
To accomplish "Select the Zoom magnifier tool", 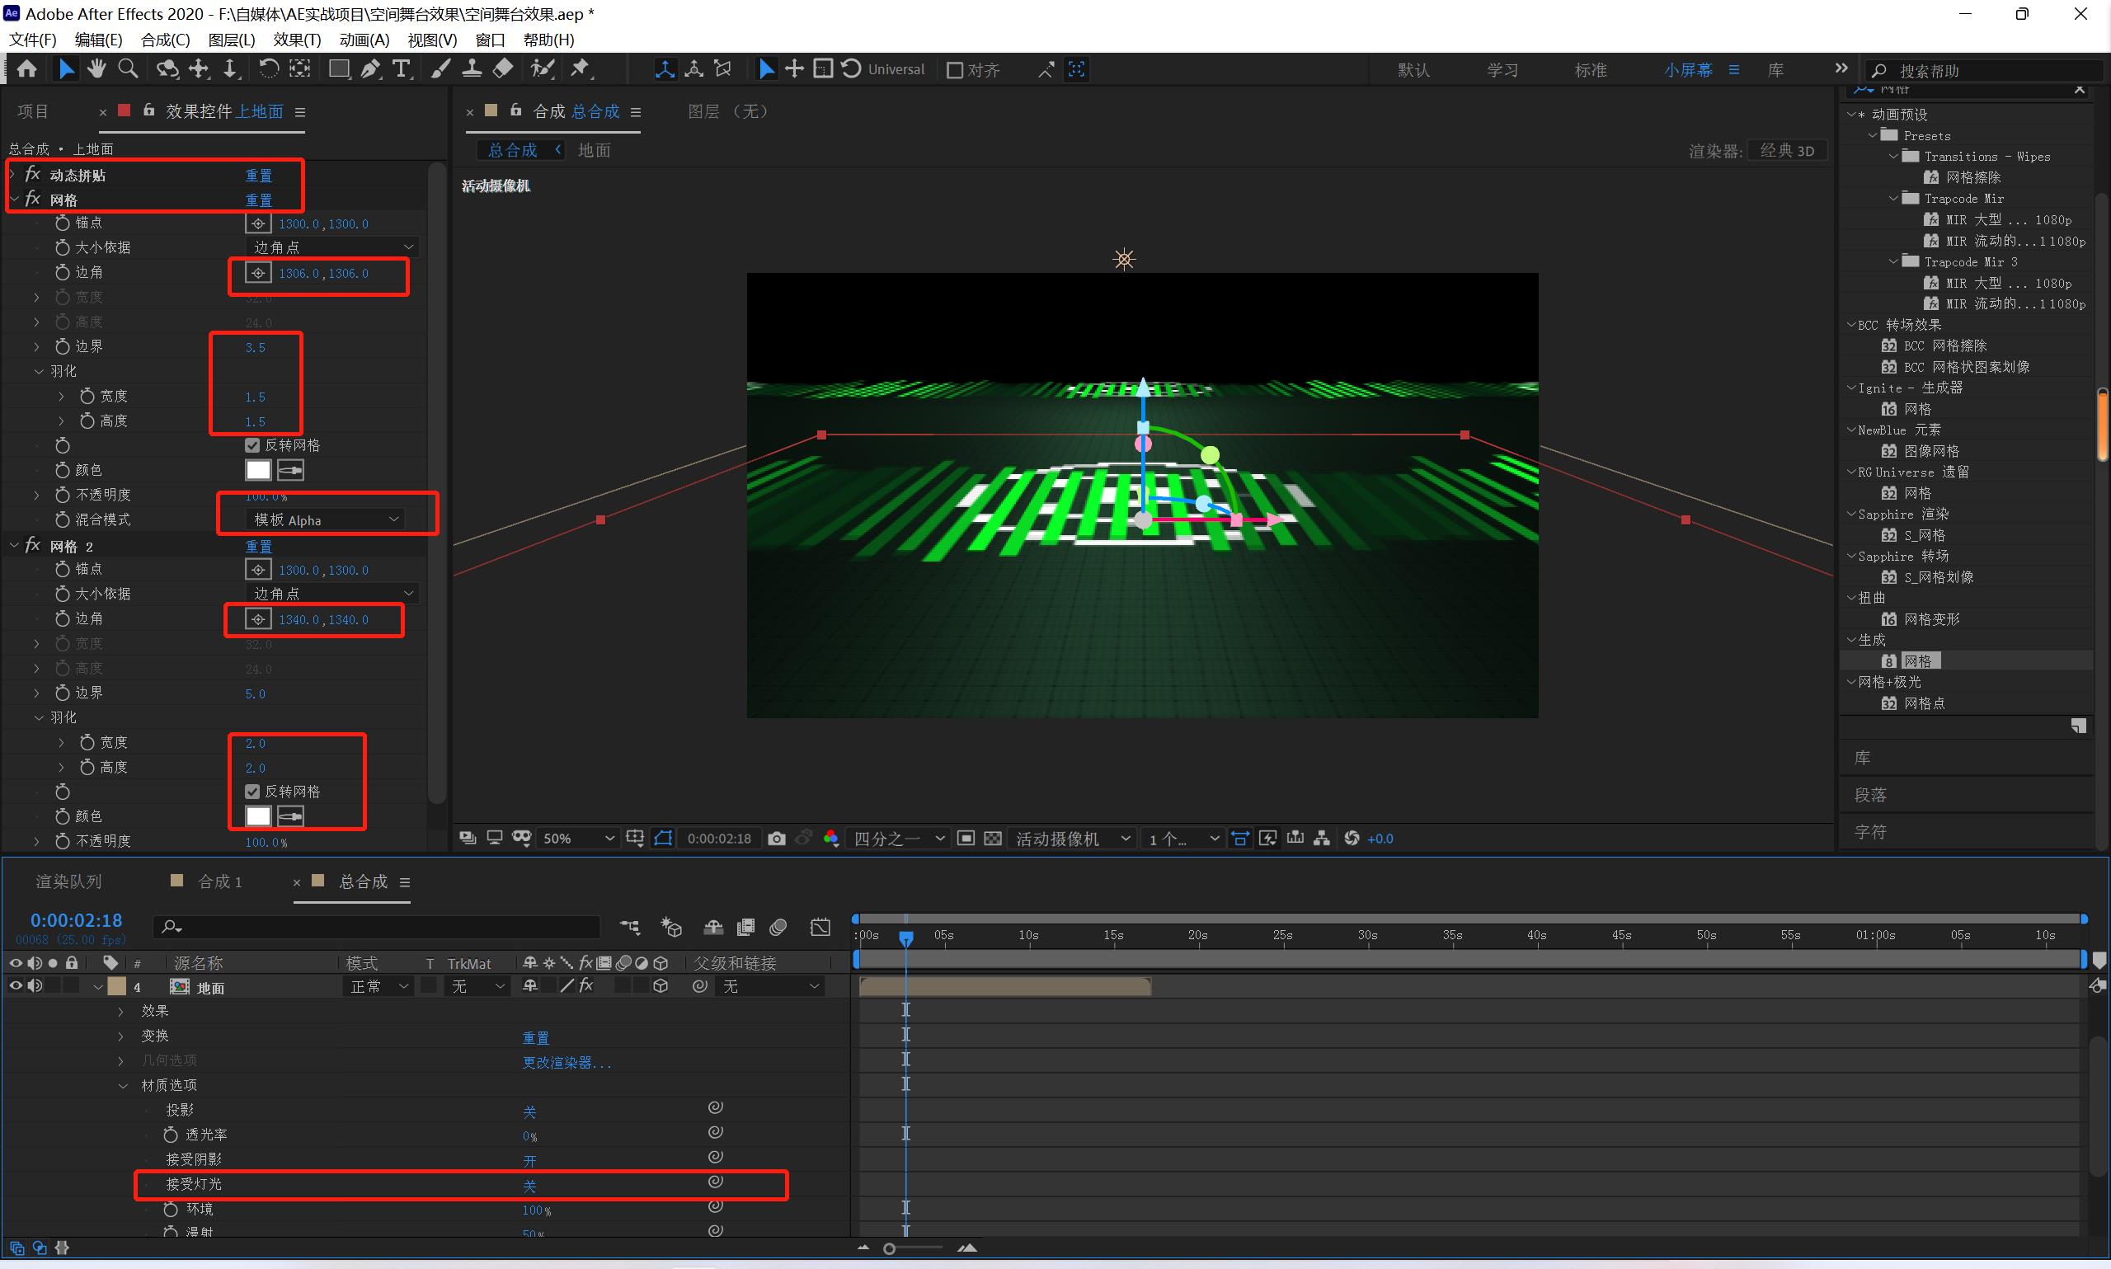I will (x=129, y=69).
